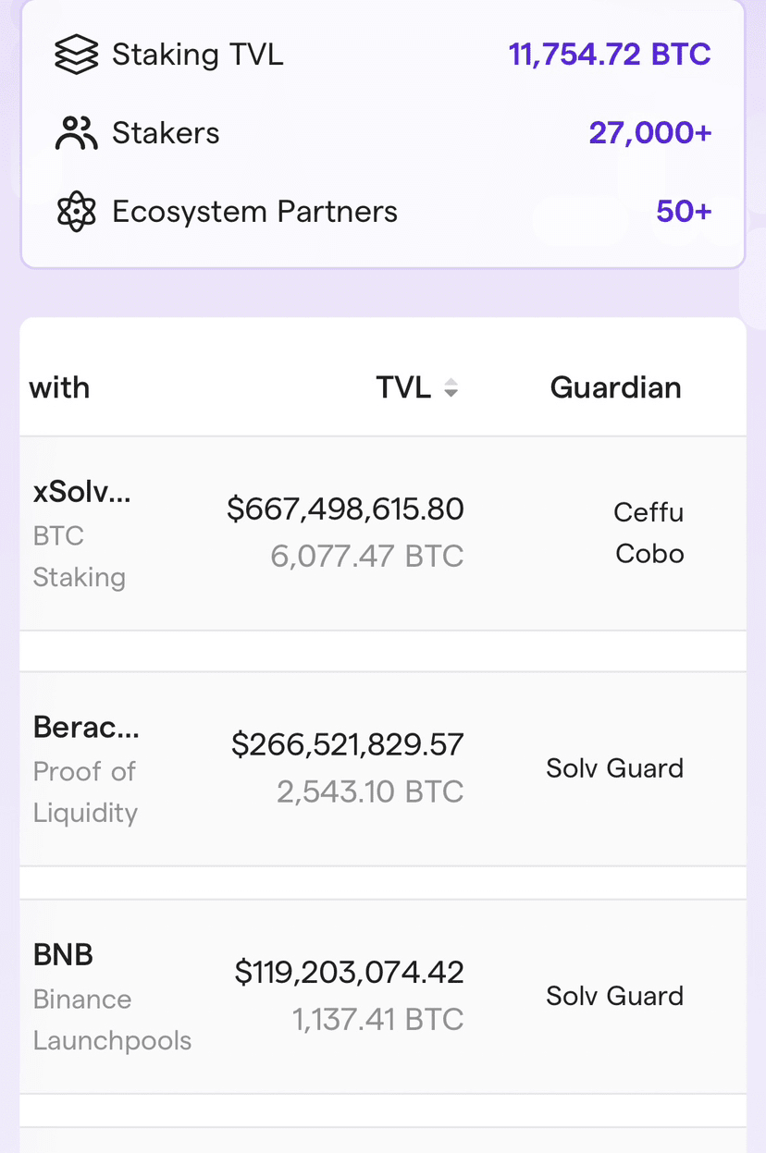Click the Staking TVL layers icon
766x1153 pixels.
point(76,55)
